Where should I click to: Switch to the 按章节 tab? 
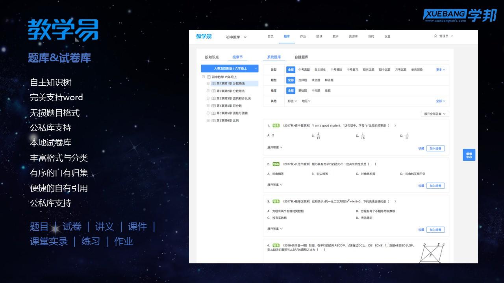point(237,57)
